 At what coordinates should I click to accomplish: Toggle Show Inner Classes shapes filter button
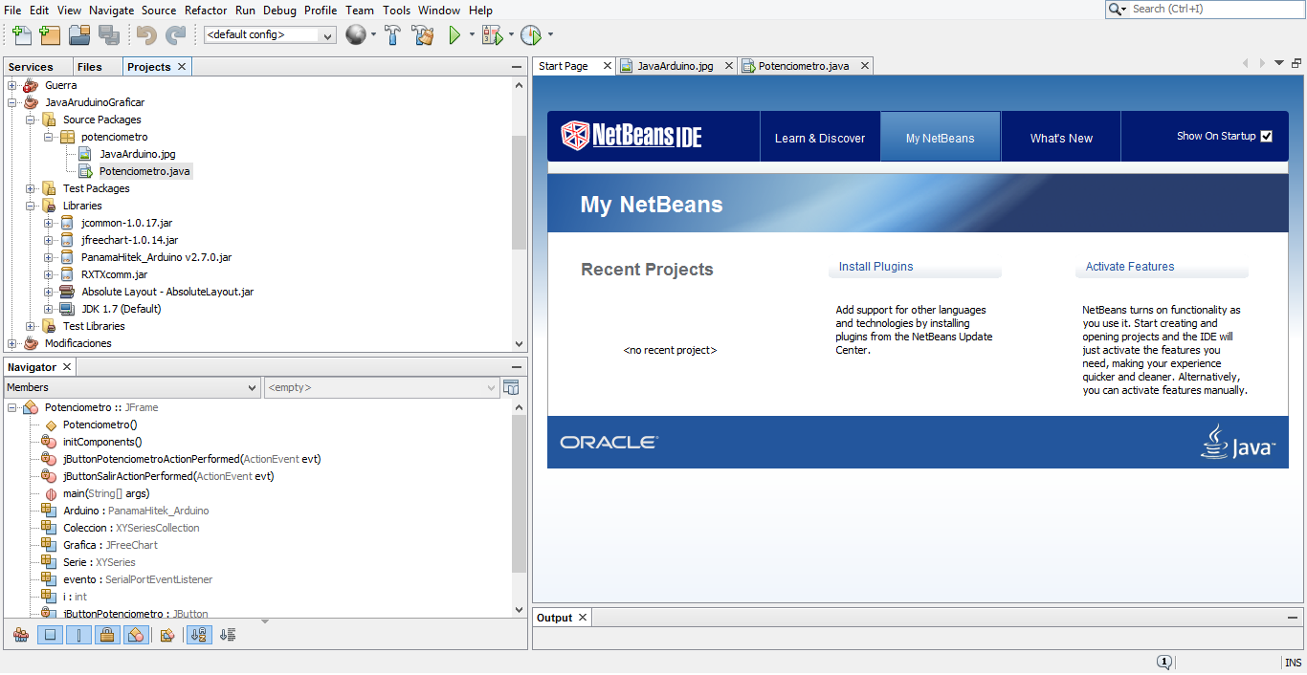[x=136, y=634]
